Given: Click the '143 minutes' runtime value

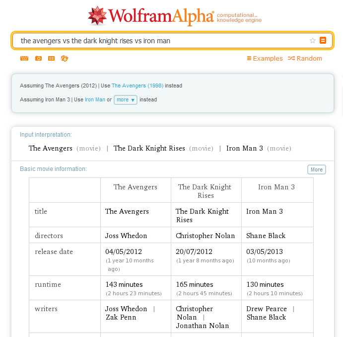Looking at the screenshot, I should click(x=124, y=284).
